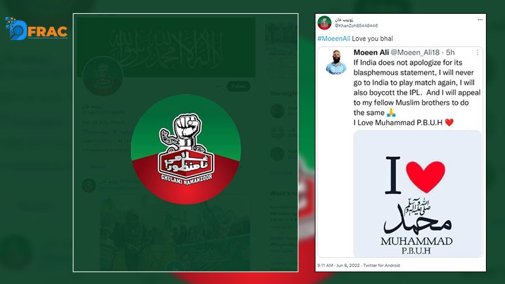Click the Twitter for Android source label
Image resolution: width=505 pixels, height=284 pixels.
click(x=382, y=266)
